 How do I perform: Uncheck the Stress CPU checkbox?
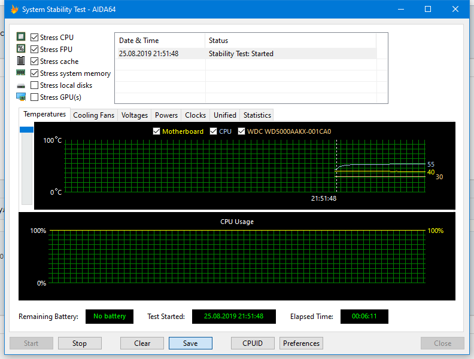[35, 38]
